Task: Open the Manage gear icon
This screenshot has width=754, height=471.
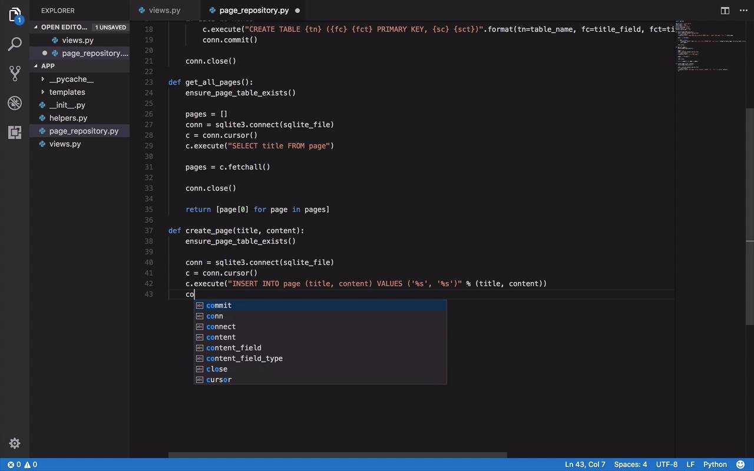Action: coord(15,443)
